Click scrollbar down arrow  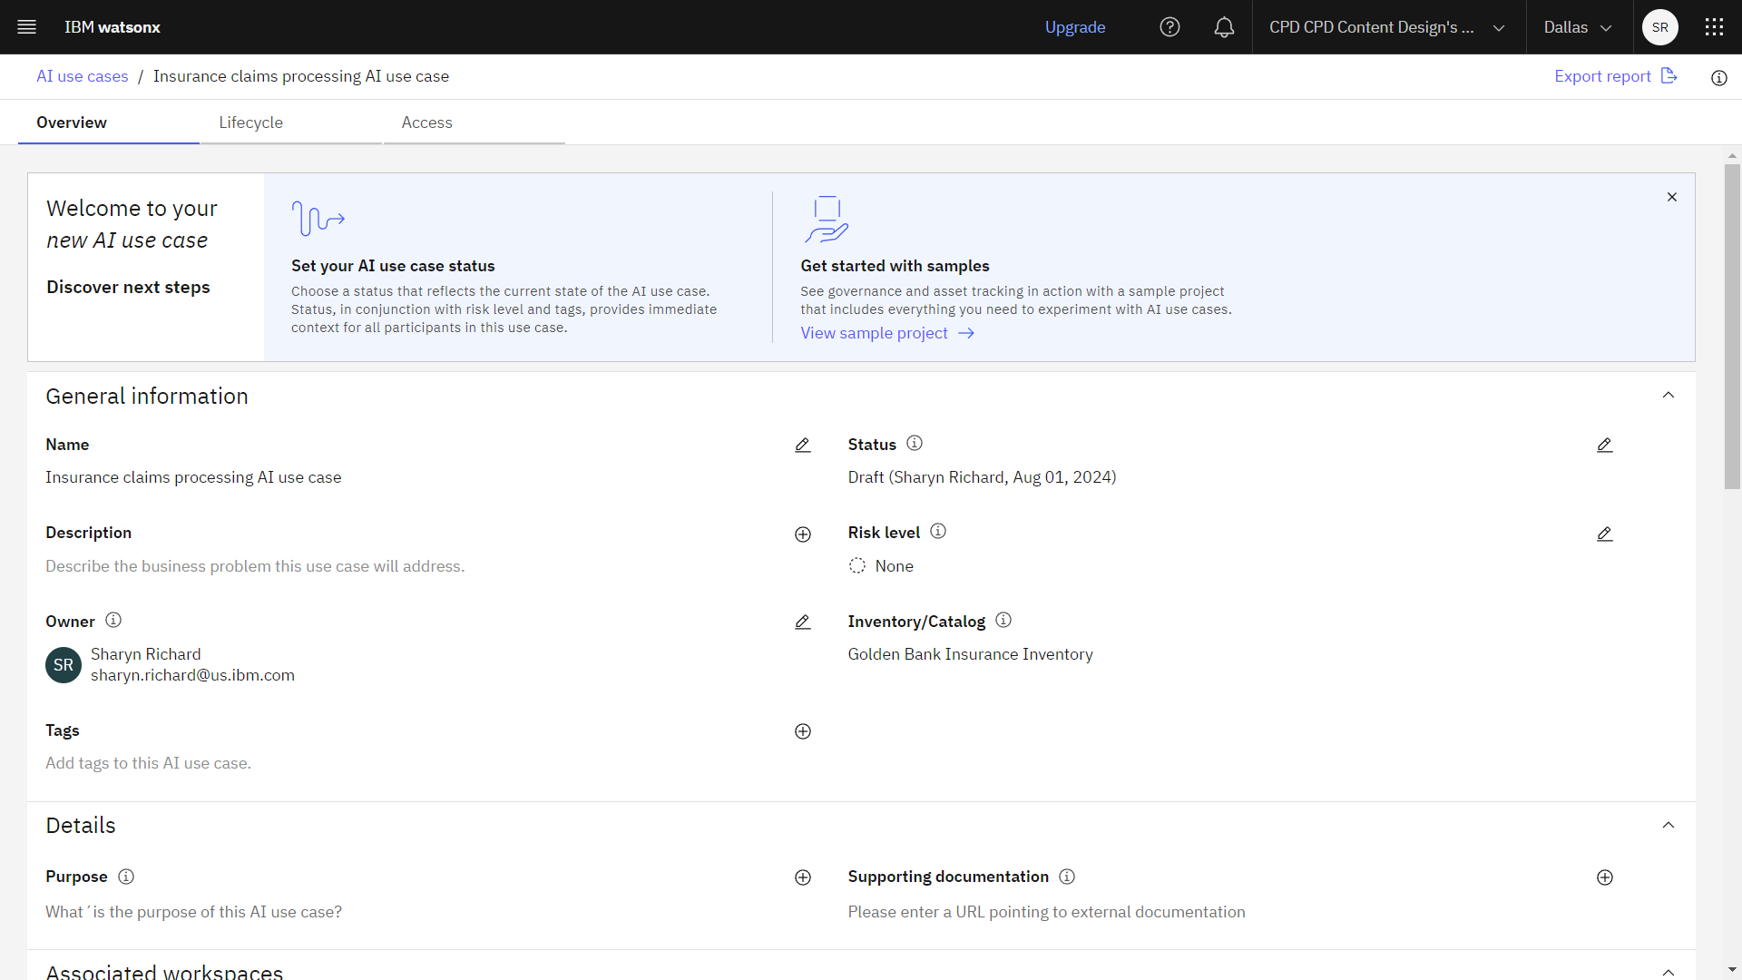[x=1733, y=970]
